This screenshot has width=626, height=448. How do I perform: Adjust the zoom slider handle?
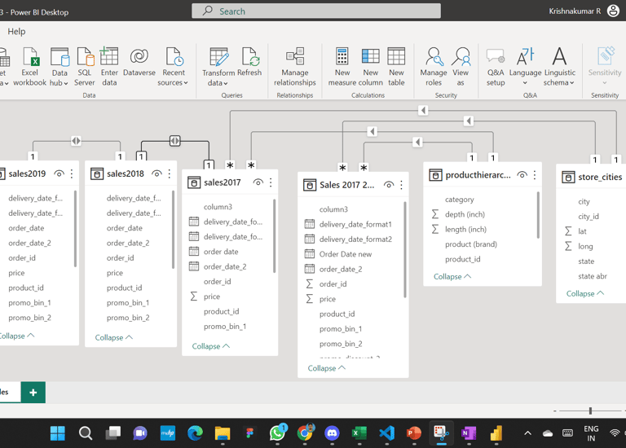point(590,411)
